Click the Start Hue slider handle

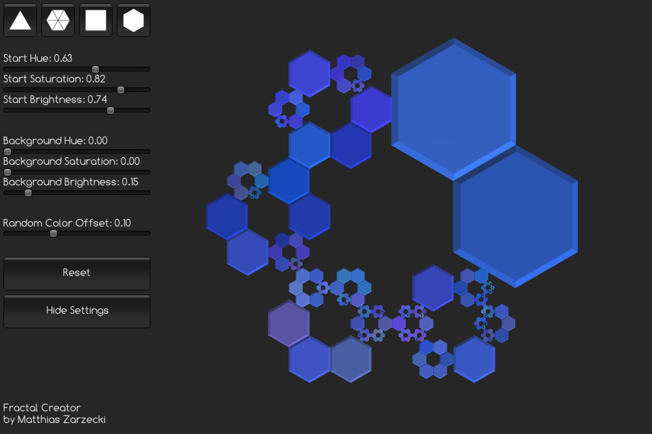[95, 69]
